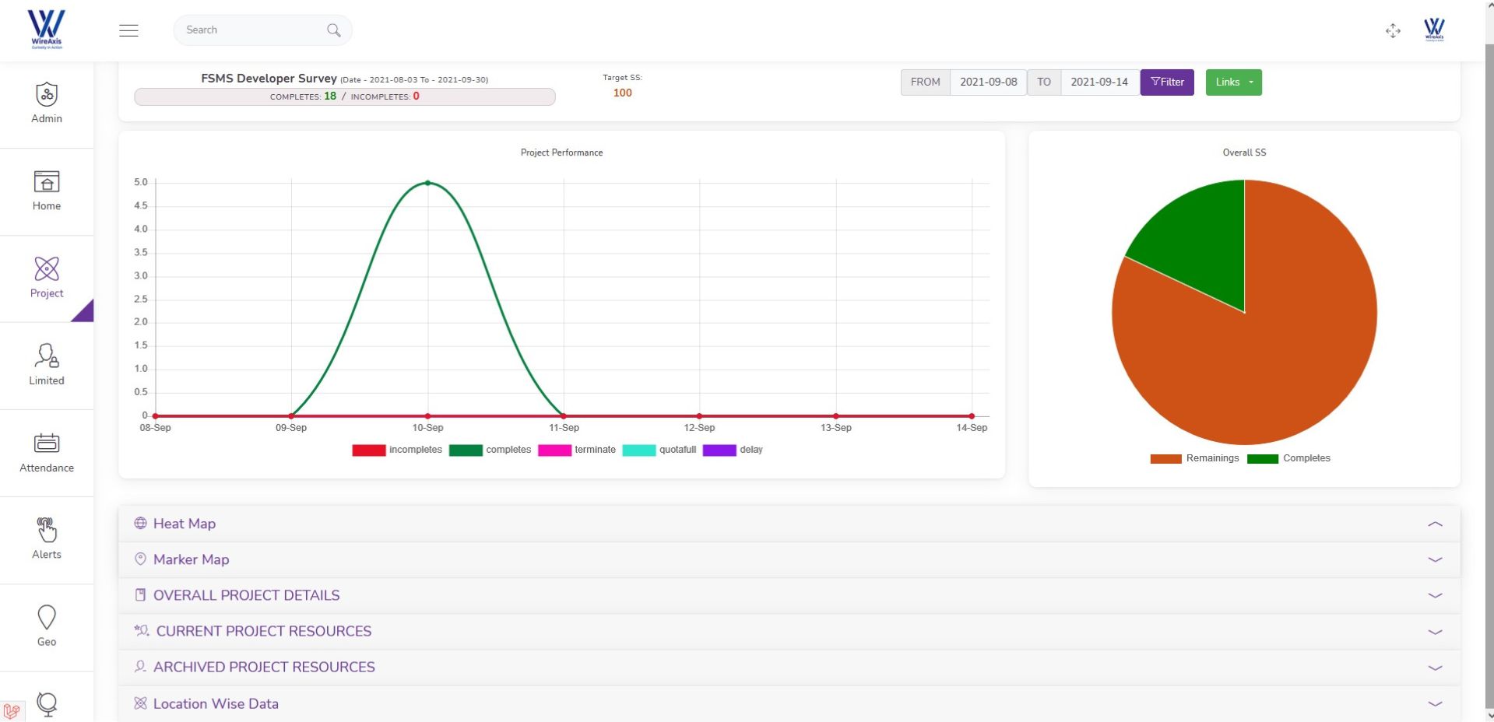Open the Links dropdown button
The width and height of the screenshot is (1494, 722).
click(x=1233, y=82)
